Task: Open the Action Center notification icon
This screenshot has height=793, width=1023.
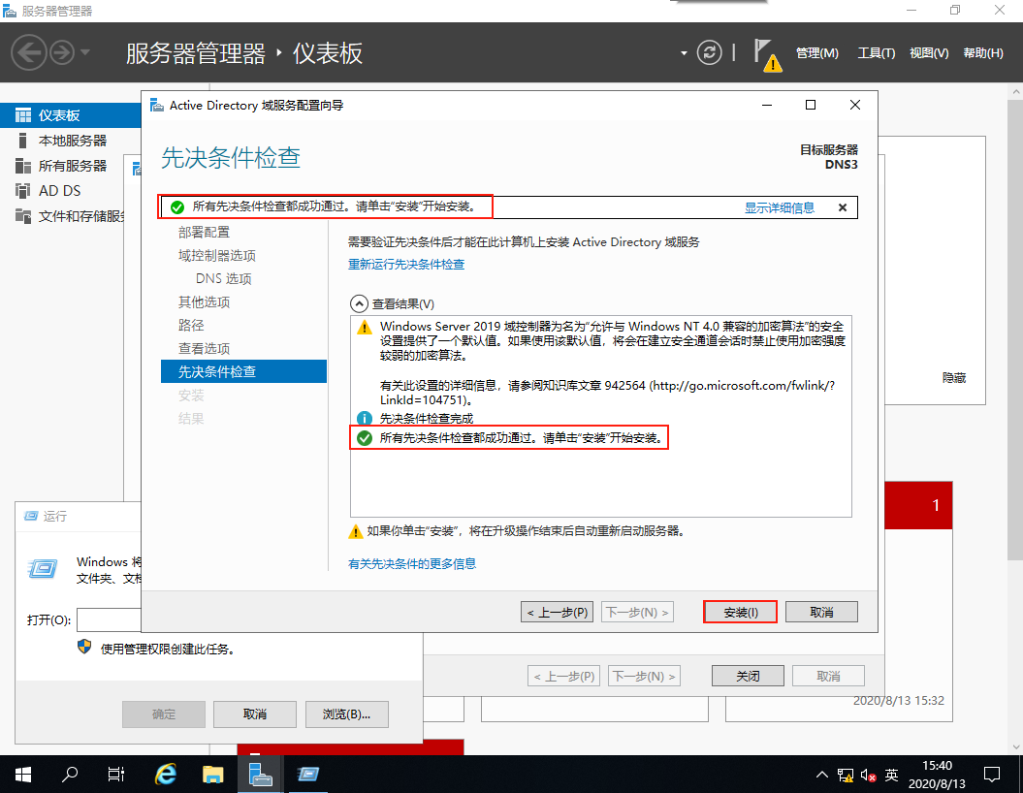Action: (992, 774)
